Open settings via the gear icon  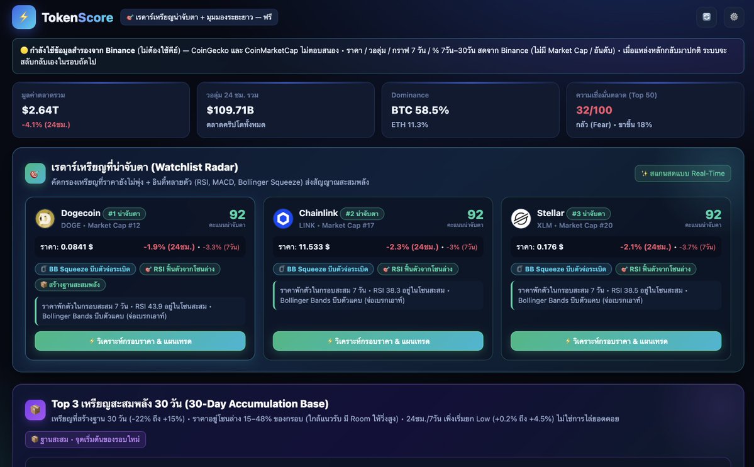[x=734, y=17]
